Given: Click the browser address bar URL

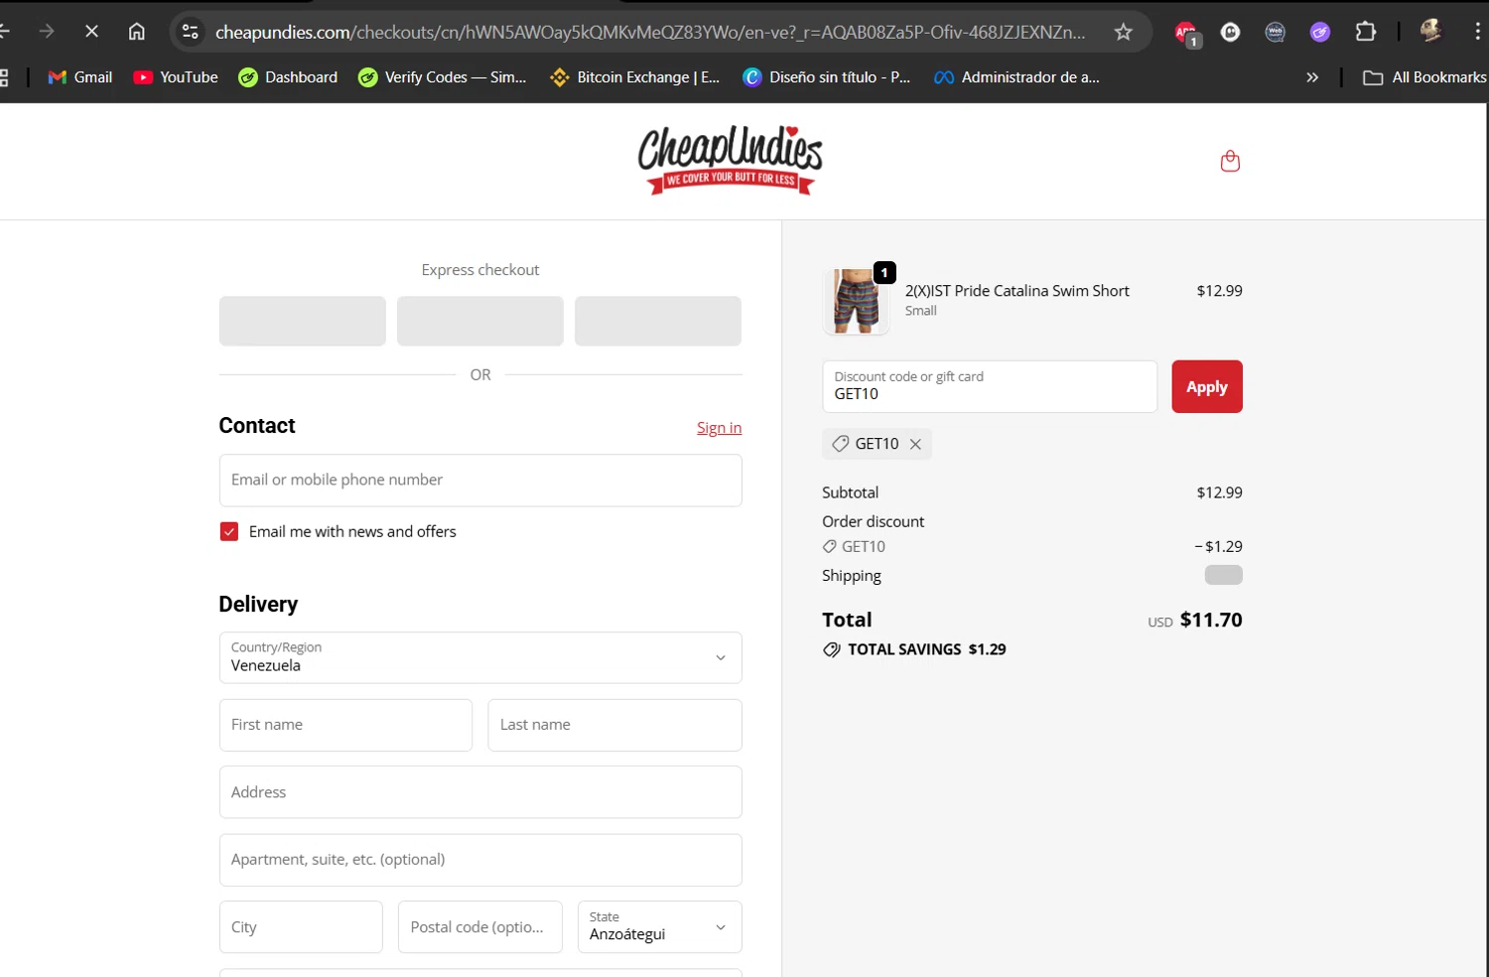Looking at the screenshot, I should click(650, 32).
